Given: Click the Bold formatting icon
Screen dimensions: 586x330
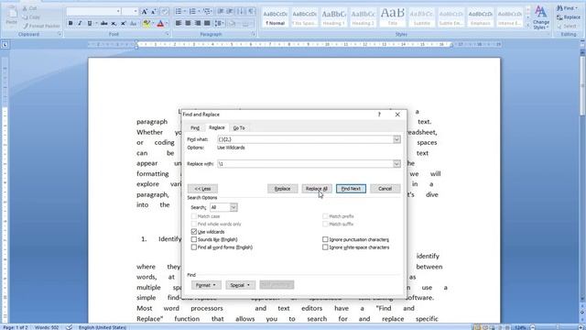Looking at the screenshot, I should pos(71,23).
